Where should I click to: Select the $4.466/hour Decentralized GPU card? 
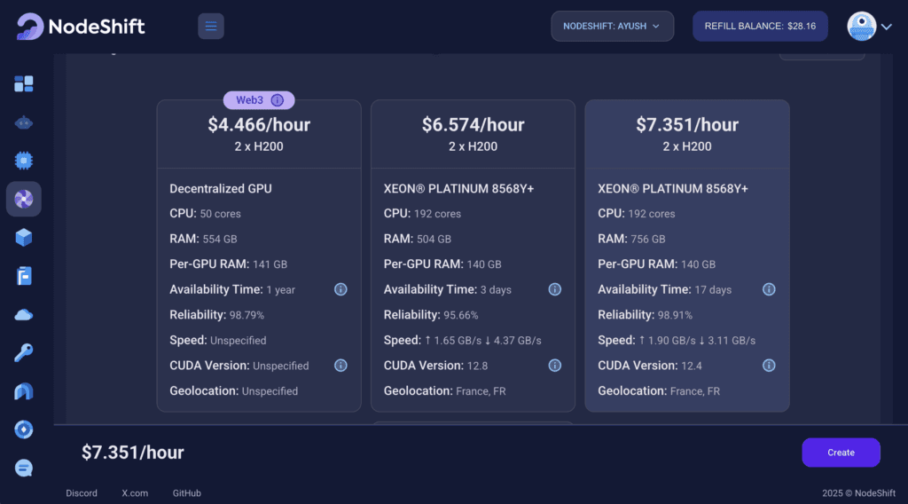pyautogui.click(x=259, y=256)
